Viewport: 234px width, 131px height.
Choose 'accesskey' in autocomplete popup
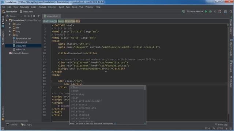107,94
